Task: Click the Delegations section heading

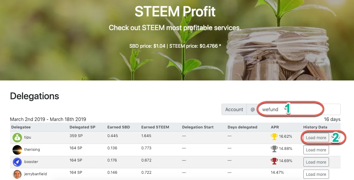Action: pos(35,96)
